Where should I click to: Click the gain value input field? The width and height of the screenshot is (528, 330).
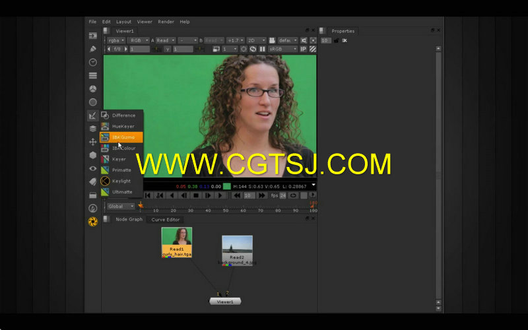point(140,49)
